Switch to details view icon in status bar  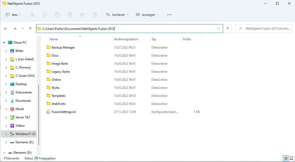click(286, 158)
